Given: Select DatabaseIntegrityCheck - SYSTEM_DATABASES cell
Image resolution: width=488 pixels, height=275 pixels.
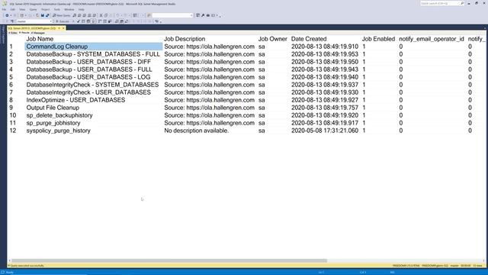Looking at the screenshot, I should click(94, 85).
